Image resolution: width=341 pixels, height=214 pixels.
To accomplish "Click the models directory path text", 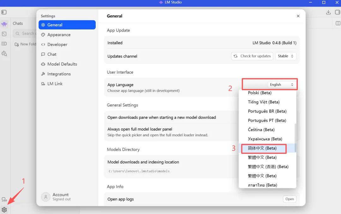I will pos(139,171).
